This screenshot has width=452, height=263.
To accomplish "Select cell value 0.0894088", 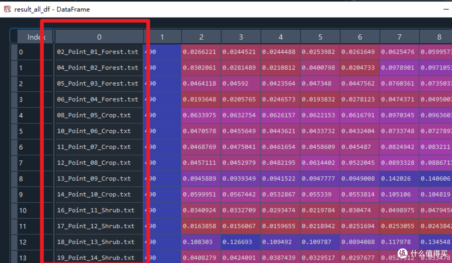I will 360,242.
